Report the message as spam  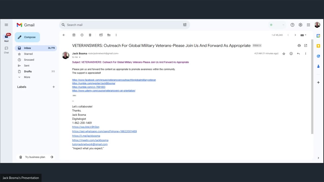82,35
